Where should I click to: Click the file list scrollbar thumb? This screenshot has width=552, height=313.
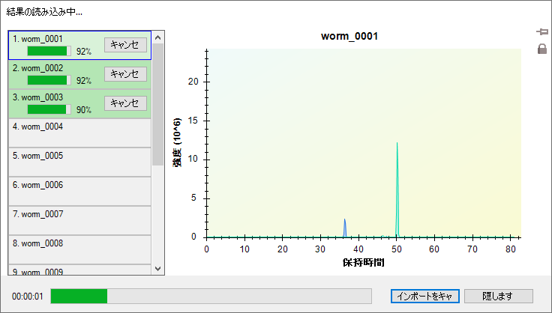click(x=157, y=104)
